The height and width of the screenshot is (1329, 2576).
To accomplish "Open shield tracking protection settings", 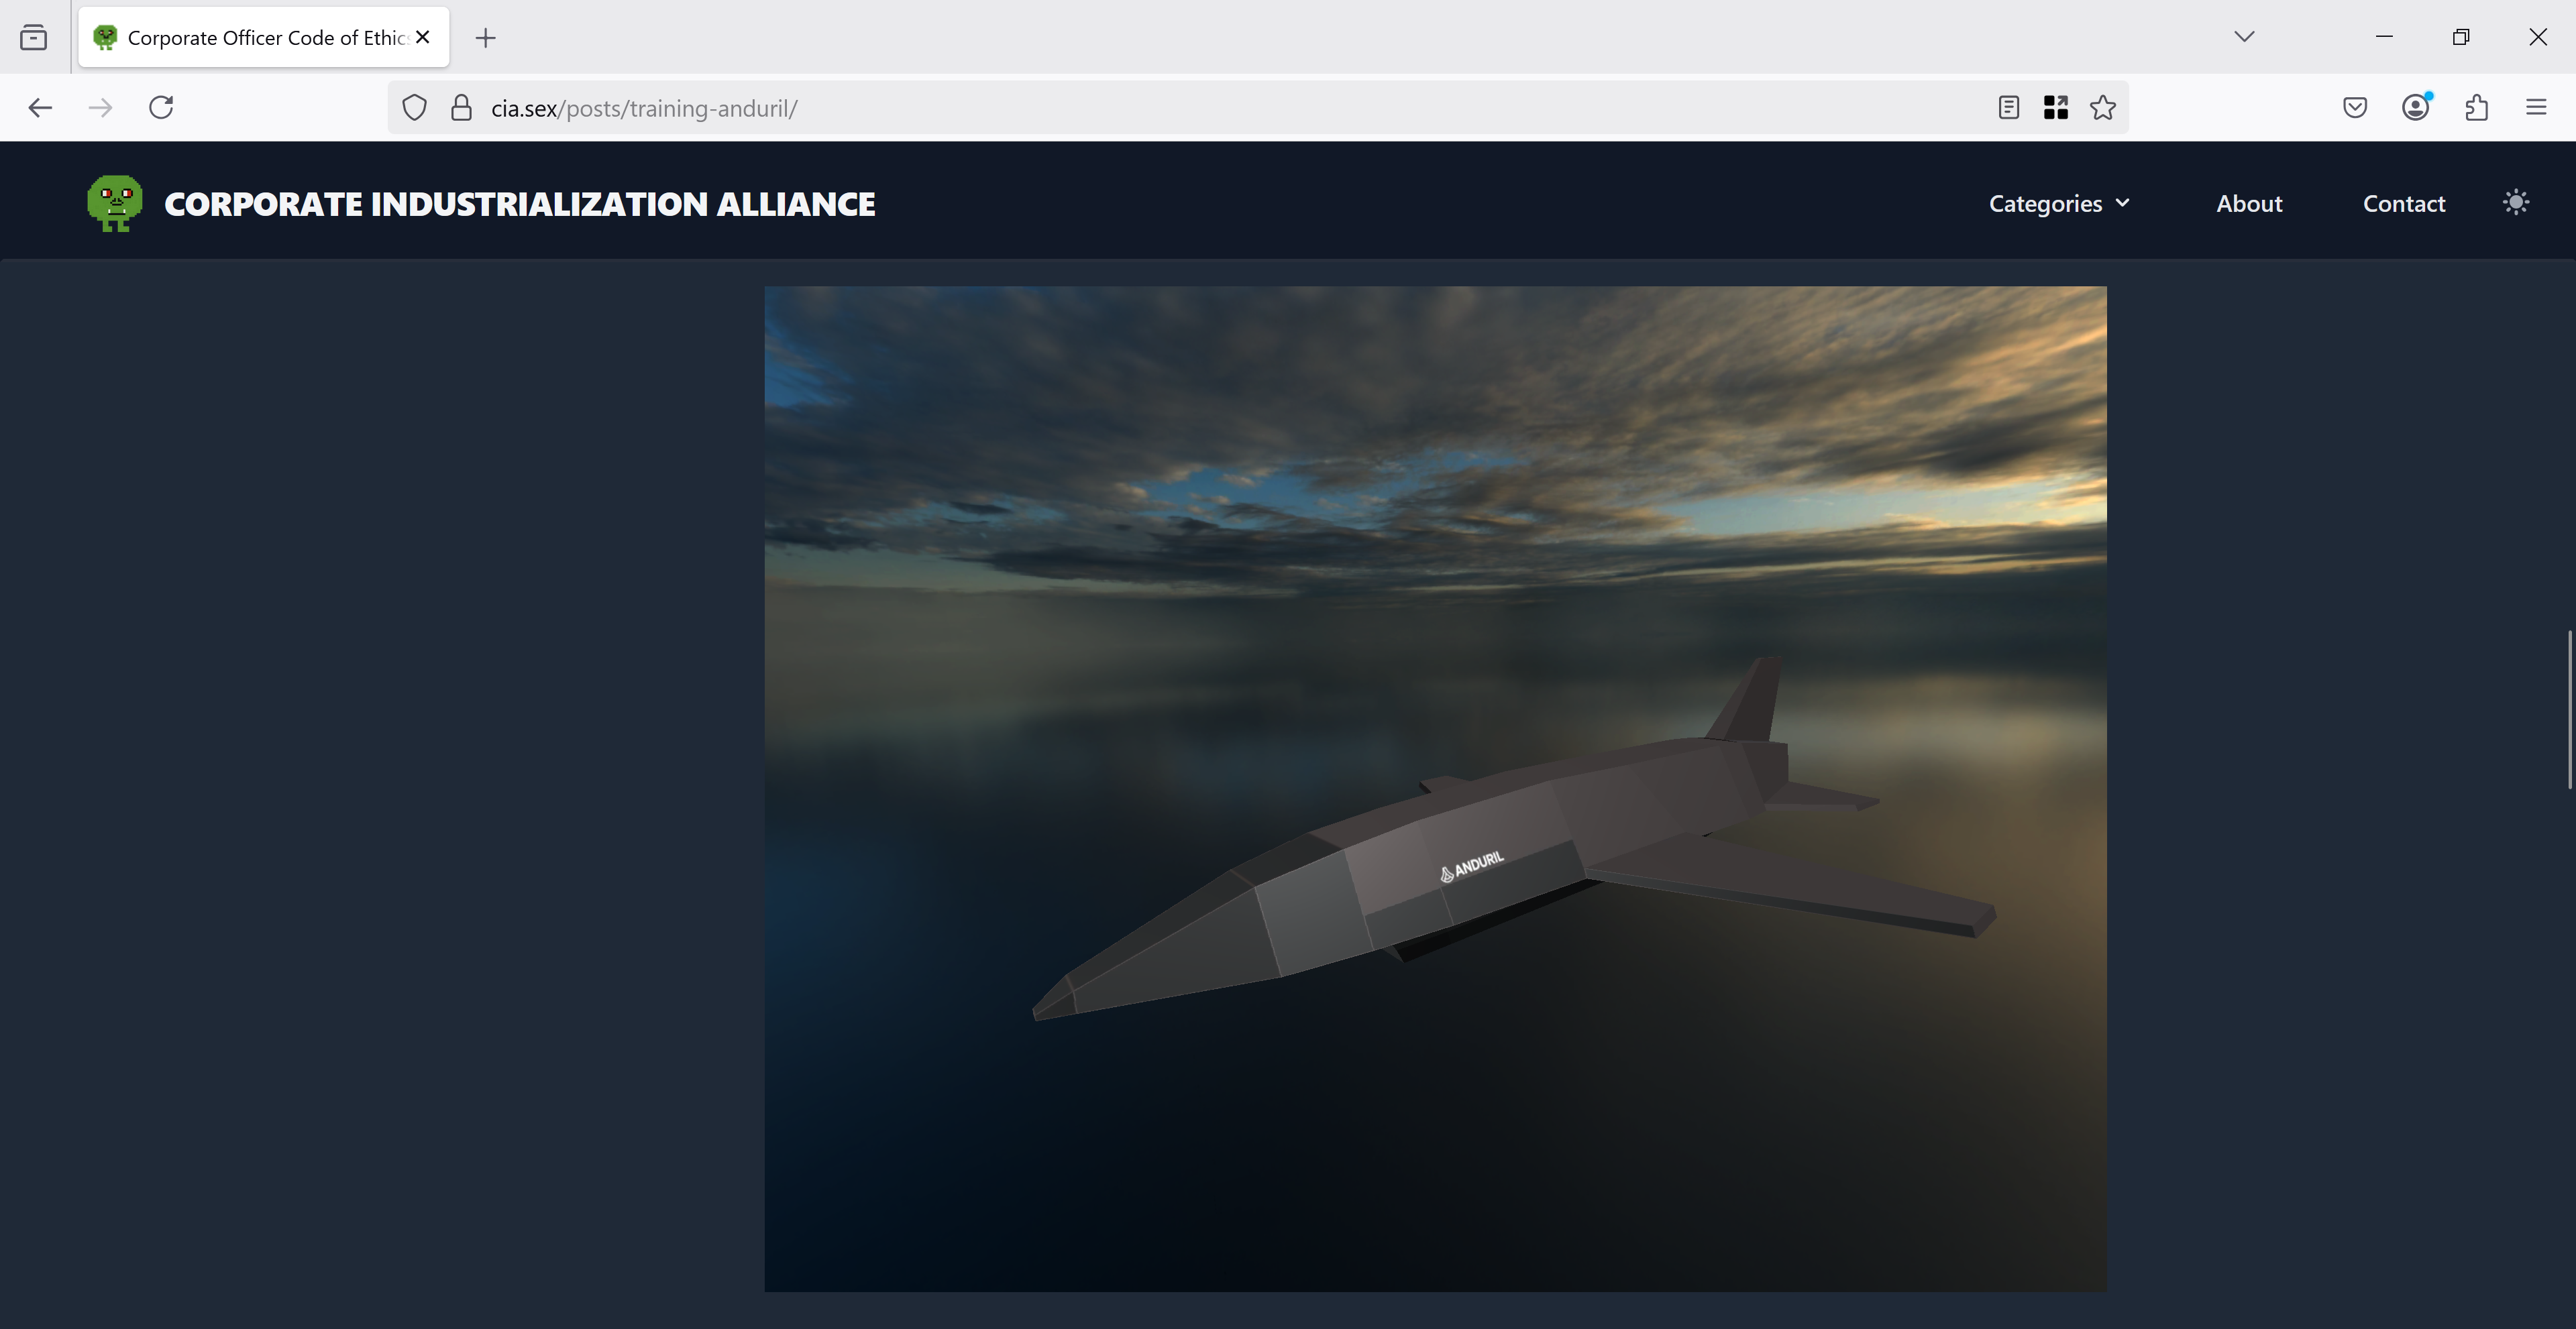I will tap(413, 107).
